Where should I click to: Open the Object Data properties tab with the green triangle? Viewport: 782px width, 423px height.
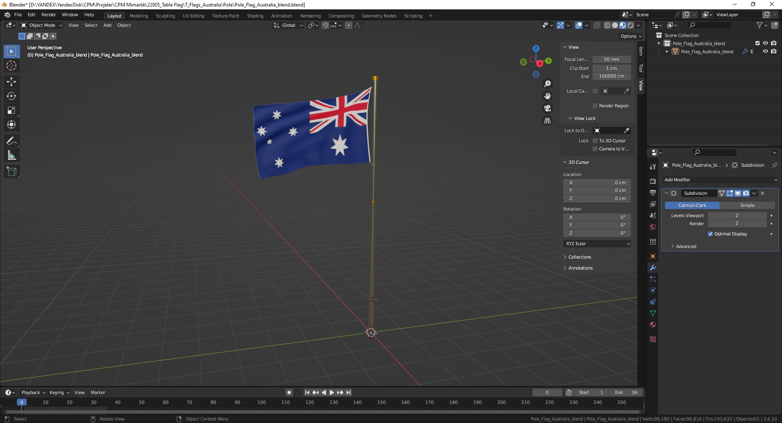[653, 313]
